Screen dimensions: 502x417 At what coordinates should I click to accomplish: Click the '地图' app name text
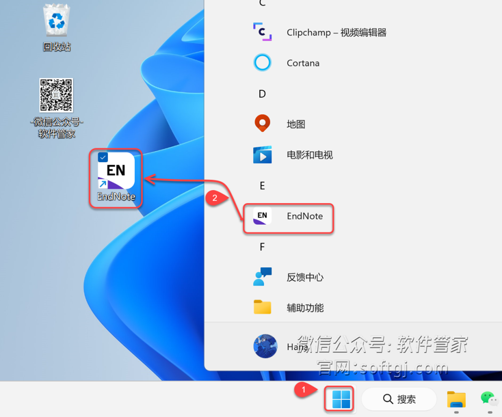[x=296, y=124]
